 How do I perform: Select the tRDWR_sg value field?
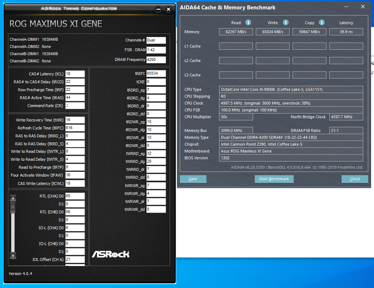click(156, 122)
